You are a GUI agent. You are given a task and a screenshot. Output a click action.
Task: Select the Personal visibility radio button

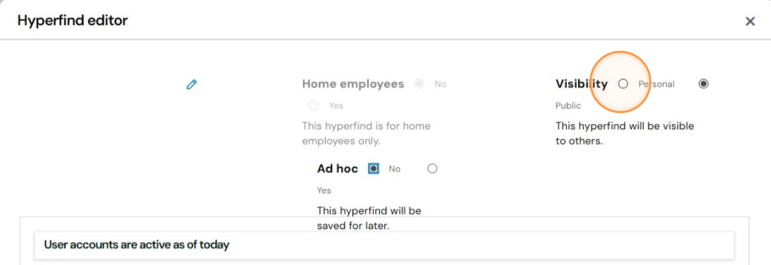[x=623, y=83]
